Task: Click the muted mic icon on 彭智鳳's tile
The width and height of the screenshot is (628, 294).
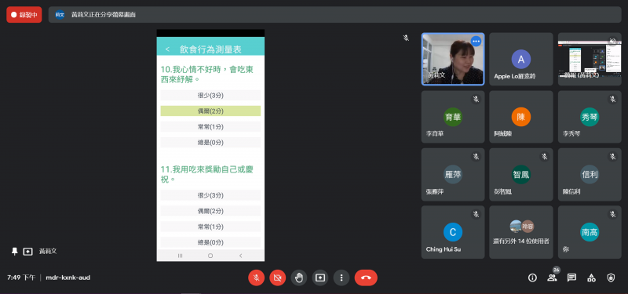Action: [x=544, y=157]
